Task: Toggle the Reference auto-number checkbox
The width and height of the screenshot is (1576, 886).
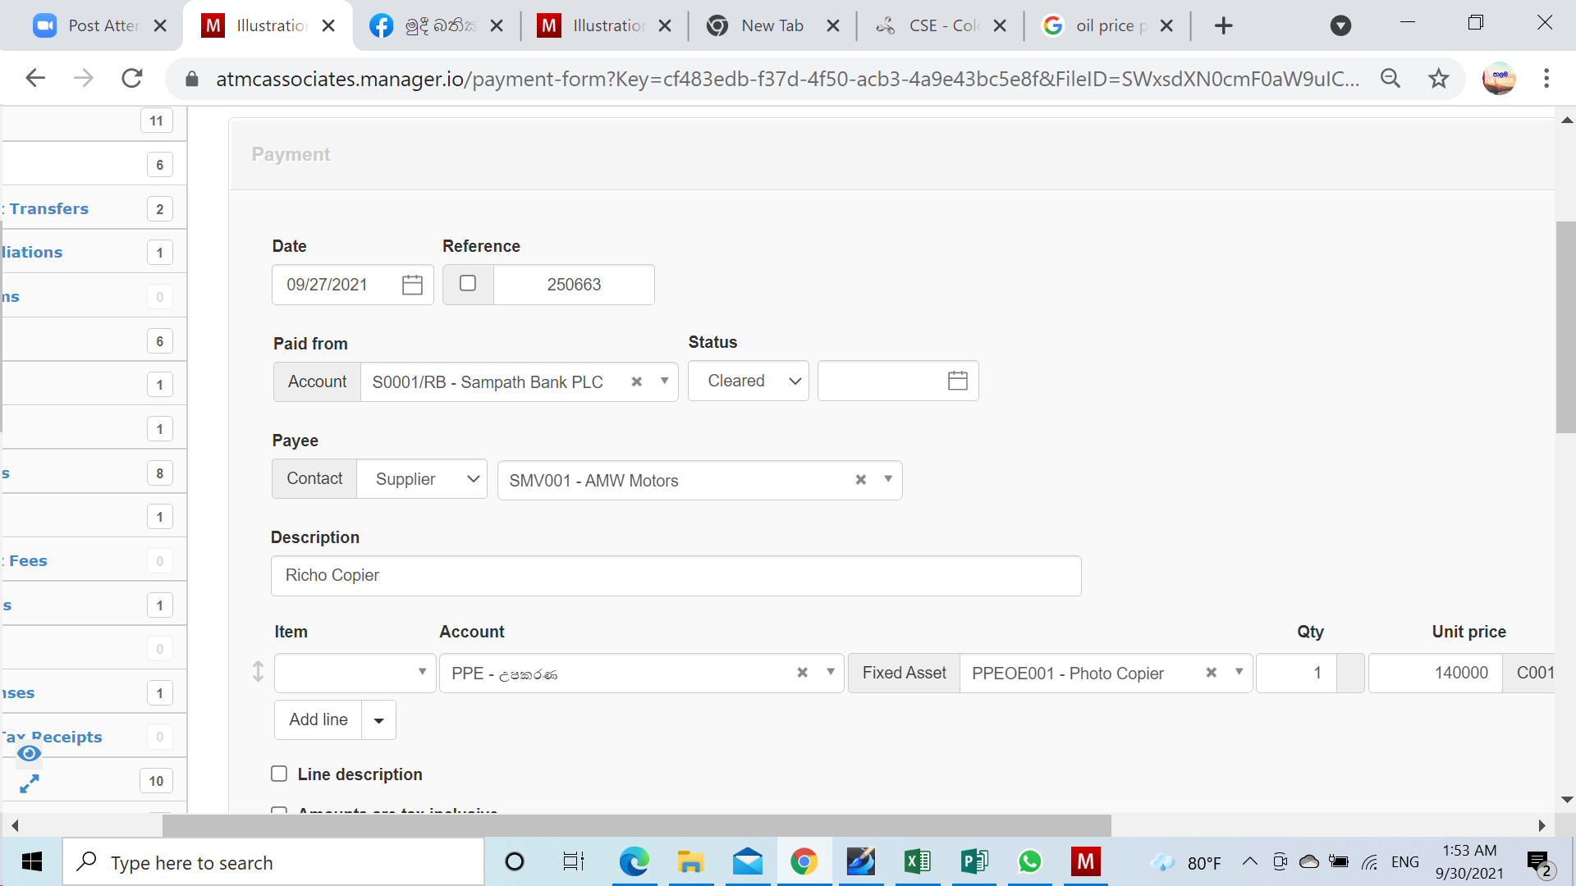Action: [x=468, y=284]
